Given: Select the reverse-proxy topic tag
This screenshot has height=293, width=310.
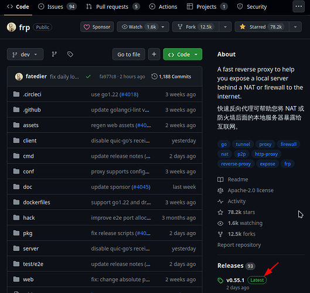Looking at the screenshot, I should pos(236,164).
